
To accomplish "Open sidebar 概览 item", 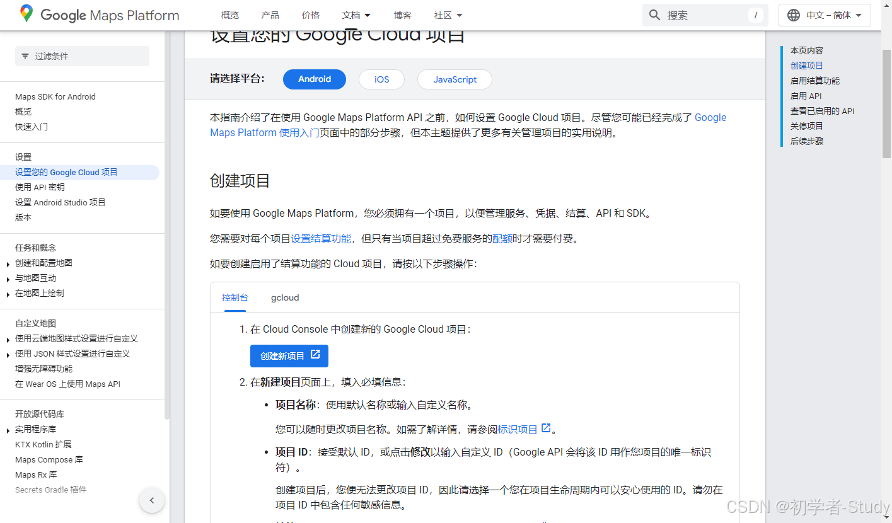I will point(23,112).
